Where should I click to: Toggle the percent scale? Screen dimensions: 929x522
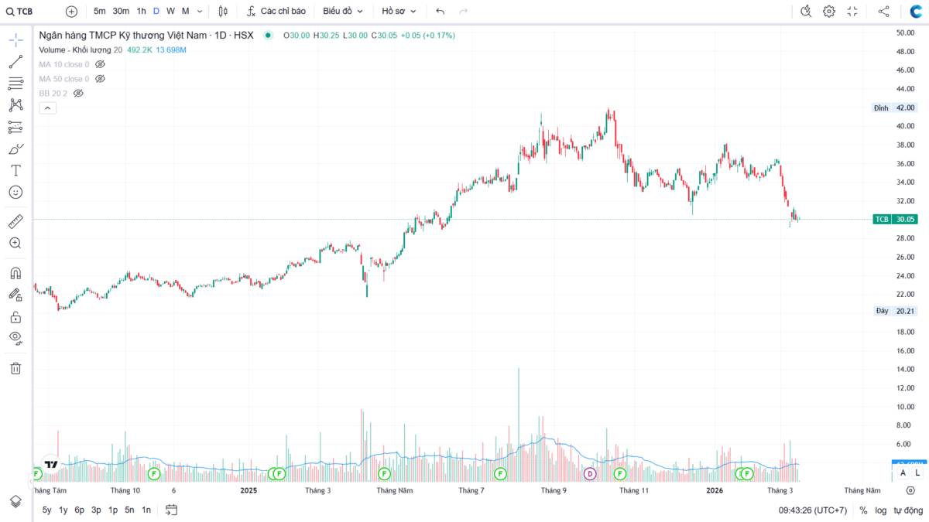863,510
